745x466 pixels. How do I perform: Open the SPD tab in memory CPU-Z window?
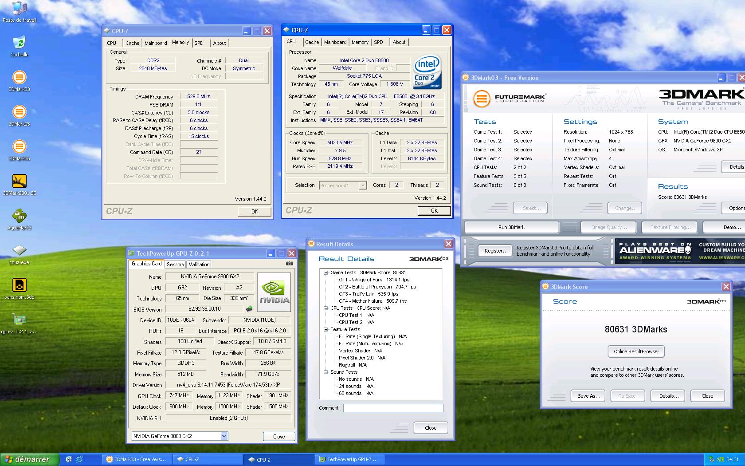pyautogui.click(x=199, y=43)
